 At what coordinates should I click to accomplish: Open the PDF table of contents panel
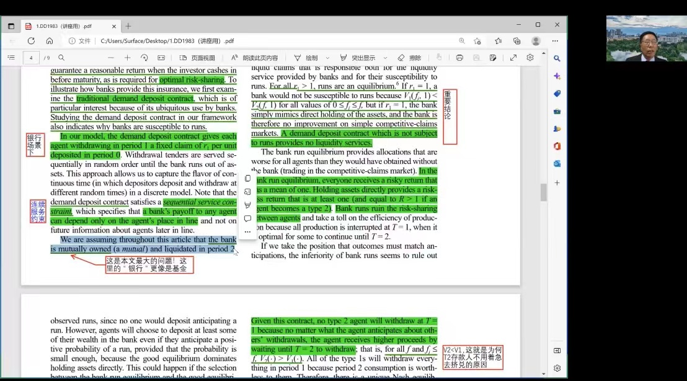[11, 58]
